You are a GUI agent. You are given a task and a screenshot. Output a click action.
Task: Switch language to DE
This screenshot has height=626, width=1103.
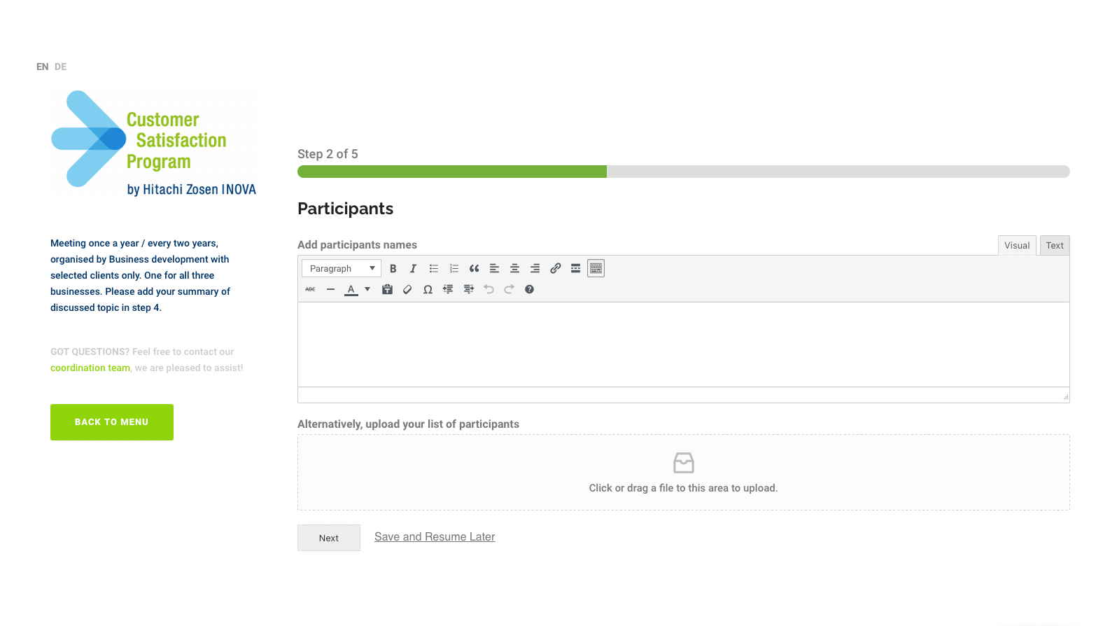(61, 67)
